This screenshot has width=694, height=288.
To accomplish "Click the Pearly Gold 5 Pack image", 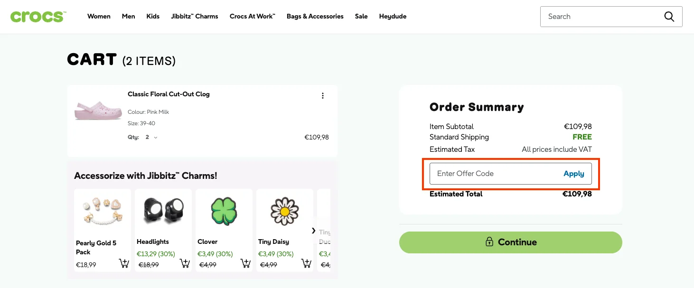I will click(x=103, y=210).
